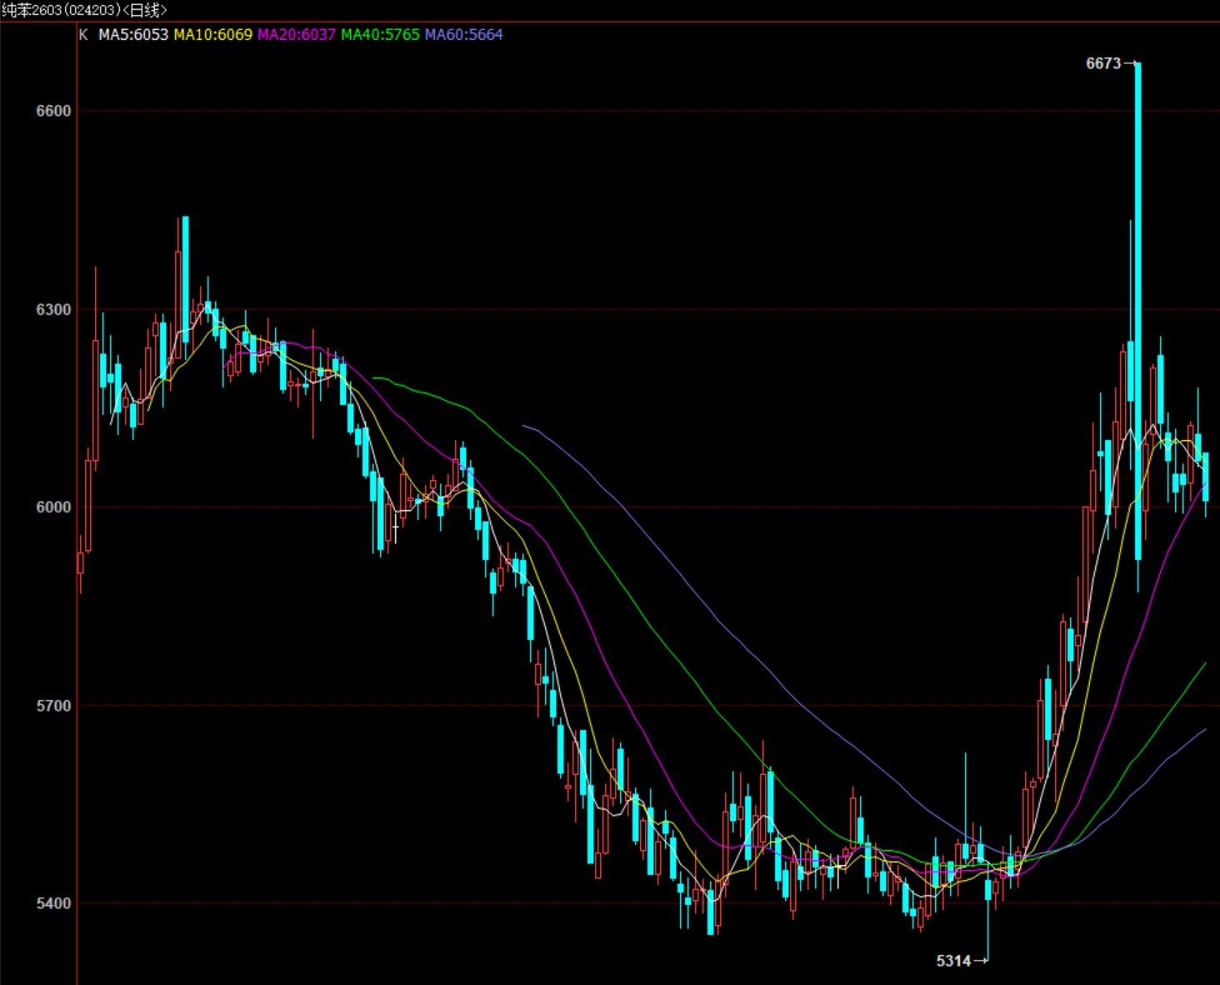Select the tallest cyan candle reaching 6673
The height and width of the screenshot is (985, 1220).
tap(1137, 308)
